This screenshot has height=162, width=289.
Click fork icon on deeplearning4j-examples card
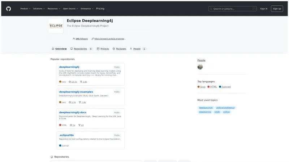pos(80,102)
